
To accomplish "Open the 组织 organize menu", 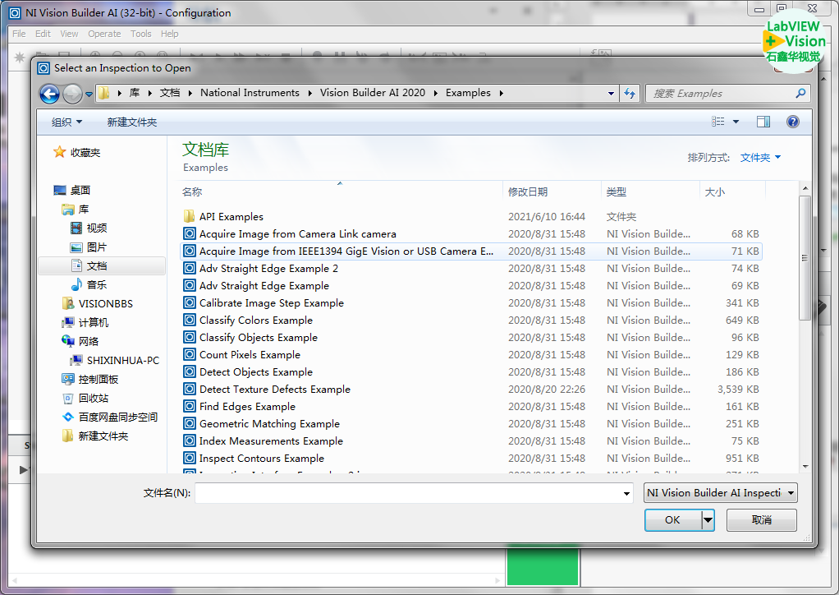I will (x=66, y=122).
